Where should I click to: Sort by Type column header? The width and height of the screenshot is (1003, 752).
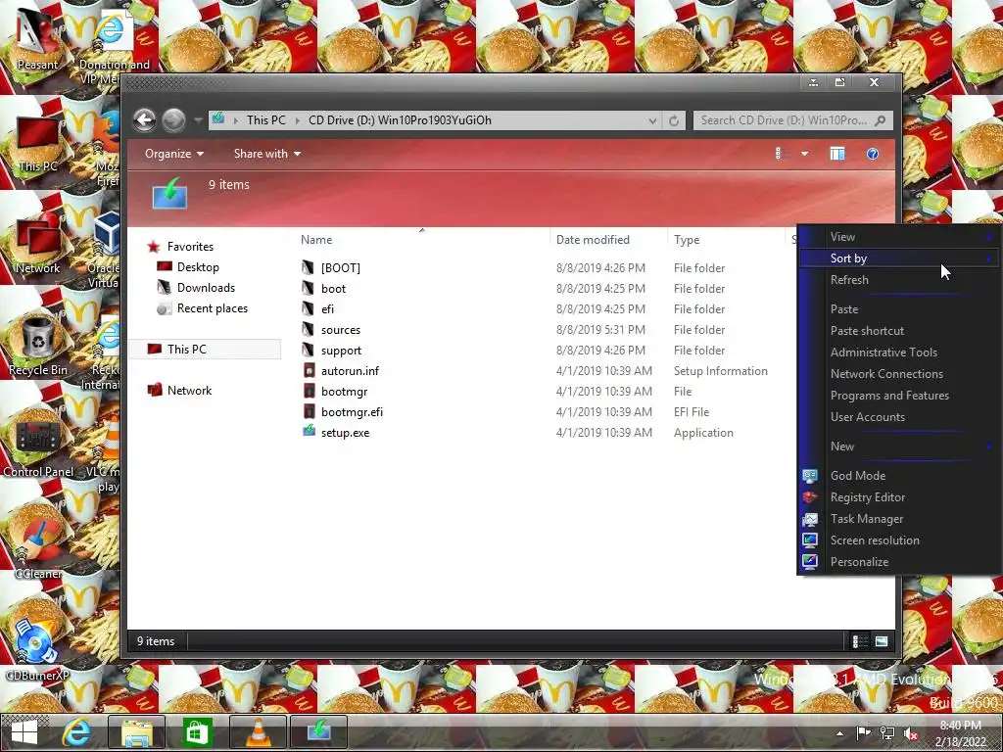click(726, 239)
